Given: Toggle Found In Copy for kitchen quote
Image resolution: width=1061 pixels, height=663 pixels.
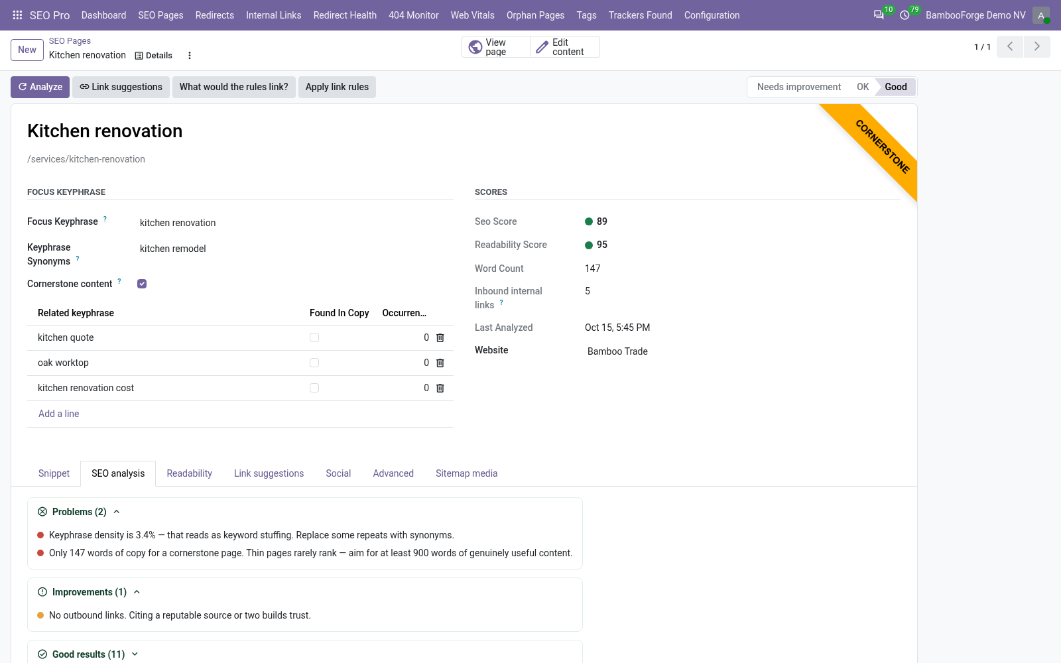Looking at the screenshot, I should (314, 337).
